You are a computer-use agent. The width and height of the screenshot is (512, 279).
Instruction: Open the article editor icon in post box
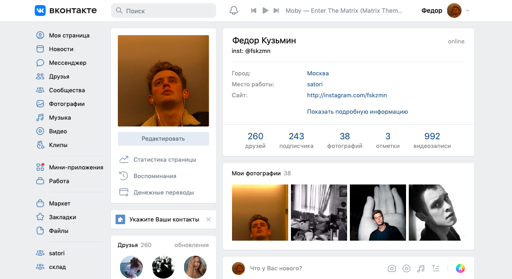pos(435,268)
